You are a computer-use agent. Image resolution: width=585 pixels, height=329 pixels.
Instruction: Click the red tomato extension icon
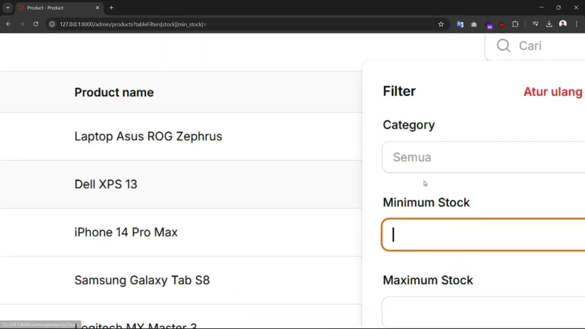501,24
